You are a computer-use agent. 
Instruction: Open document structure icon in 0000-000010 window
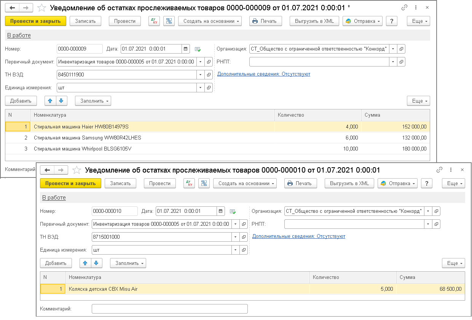pyautogui.click(x=204, y=183)
